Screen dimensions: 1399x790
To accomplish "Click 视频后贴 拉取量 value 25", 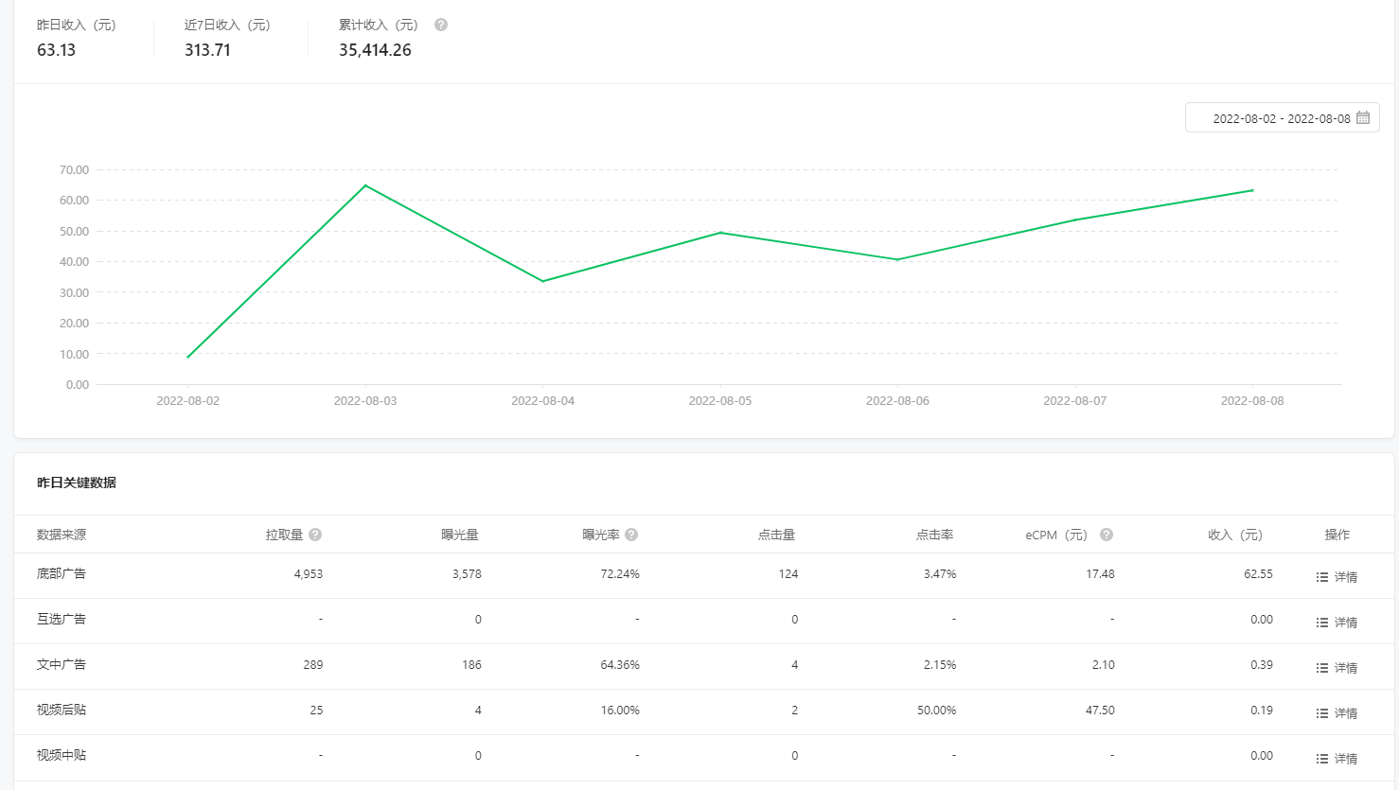I will tap(316, 711).
